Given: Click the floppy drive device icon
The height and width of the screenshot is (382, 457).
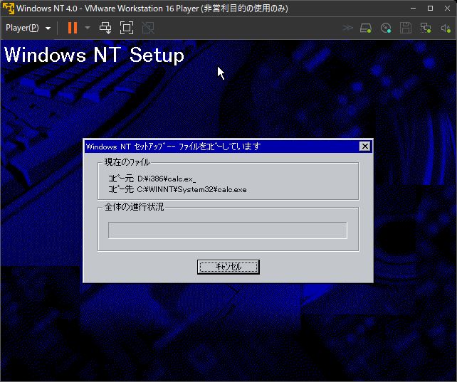Looking at the screenshot, I should click(406, 28).
